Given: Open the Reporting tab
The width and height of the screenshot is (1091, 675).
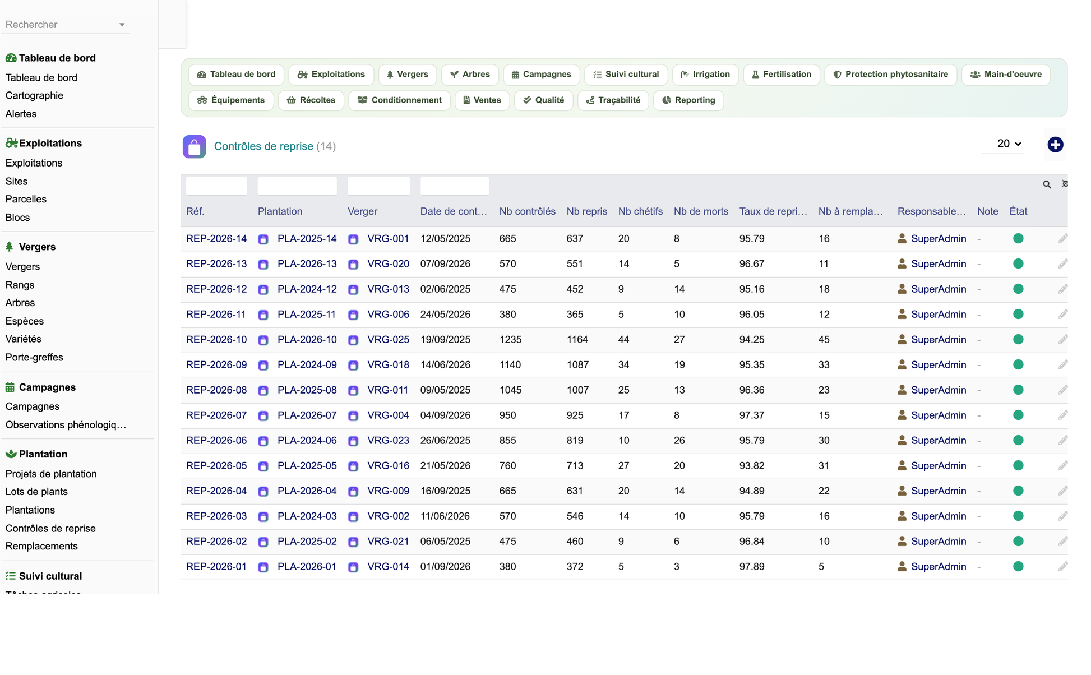Looking at the screenshot, I should click(x=688, y=100).
